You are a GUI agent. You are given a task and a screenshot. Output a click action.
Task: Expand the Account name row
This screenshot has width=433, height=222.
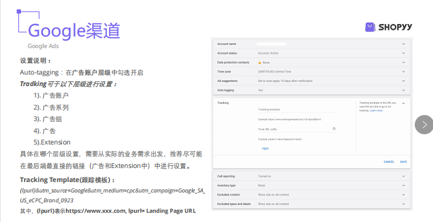403,44
